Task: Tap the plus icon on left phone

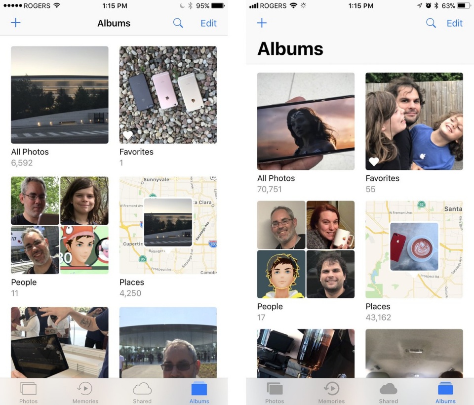Action: 16,23
